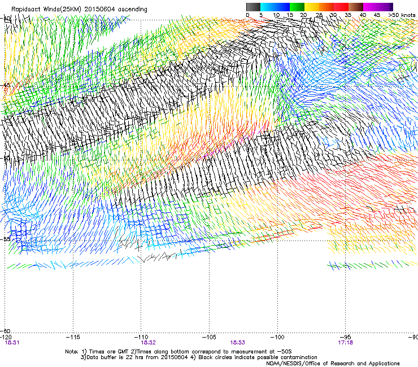Click the 'Data buffer is 22 hrs' note line
The image size is (418, 367).
click(x=199, y=357)
